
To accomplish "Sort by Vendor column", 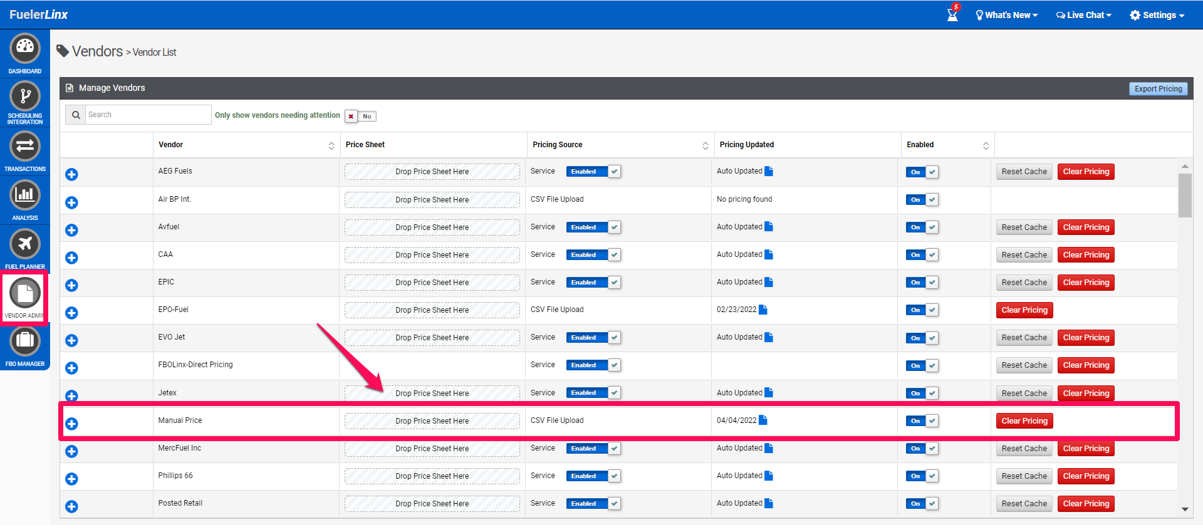I will tap(331, 145).
